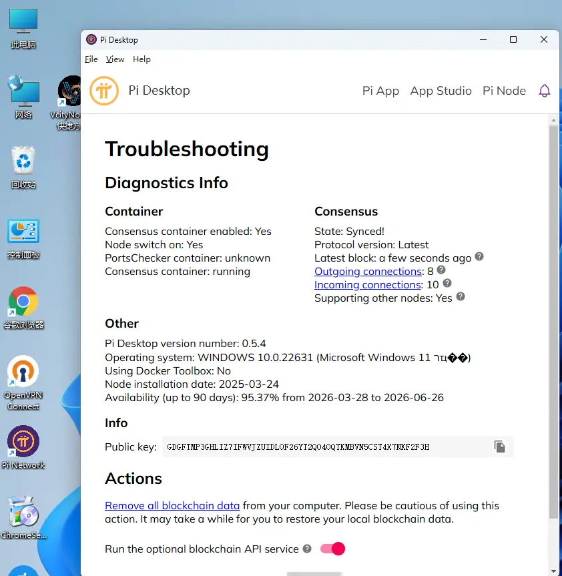Click the public key text field
This screenshot has height=576, width=562.
338,447
